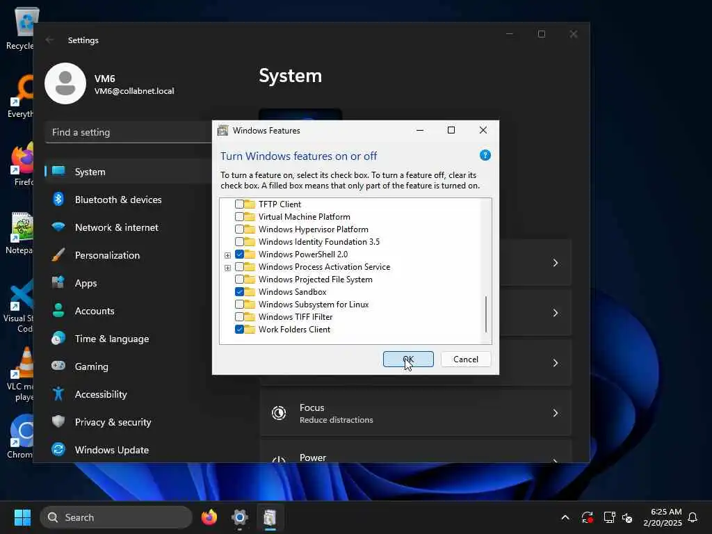Viewport: 712px width, 534px height.
Task: Click the taskbar Search box
Action: click(x=116, y=517)
